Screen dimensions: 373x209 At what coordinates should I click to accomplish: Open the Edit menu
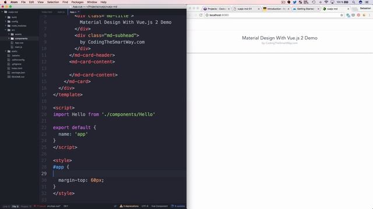[31, 2]
